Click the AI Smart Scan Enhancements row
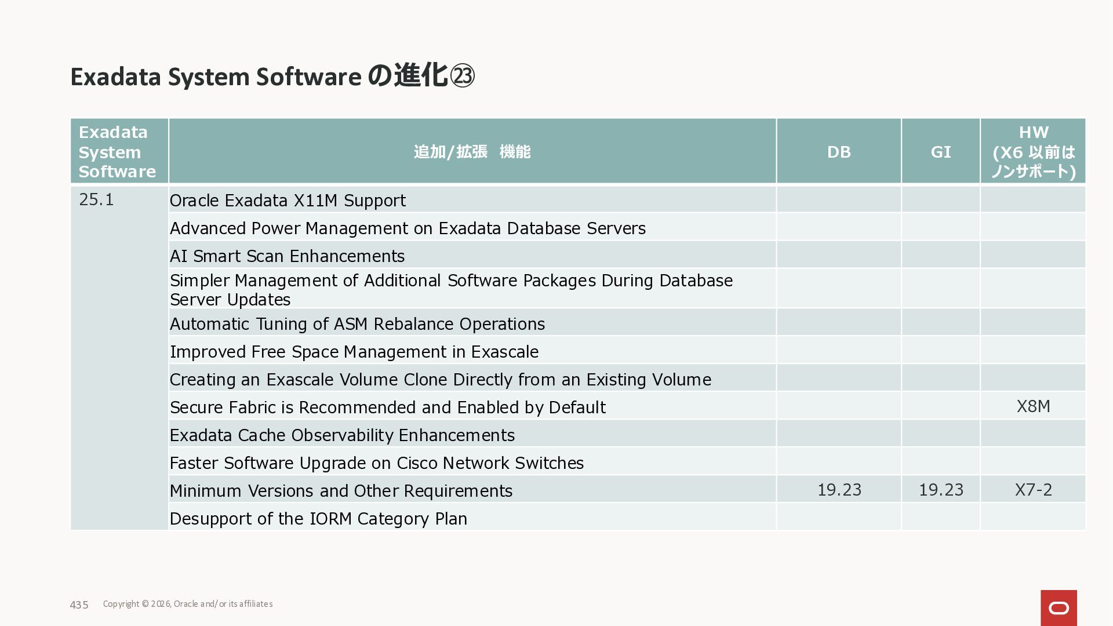1113x626 pixels. point(287,256)
